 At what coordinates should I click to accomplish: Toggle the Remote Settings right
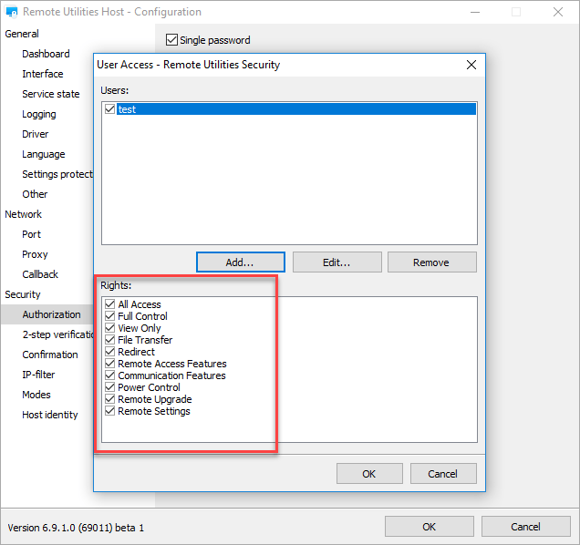pos(109,411)
